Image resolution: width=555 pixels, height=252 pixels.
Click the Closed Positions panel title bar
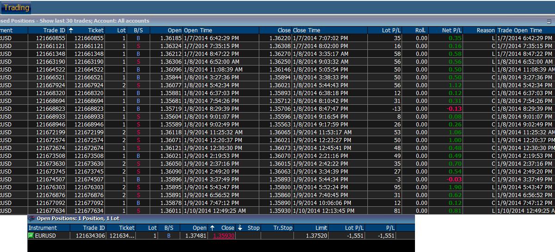click(x=277, y=21)
